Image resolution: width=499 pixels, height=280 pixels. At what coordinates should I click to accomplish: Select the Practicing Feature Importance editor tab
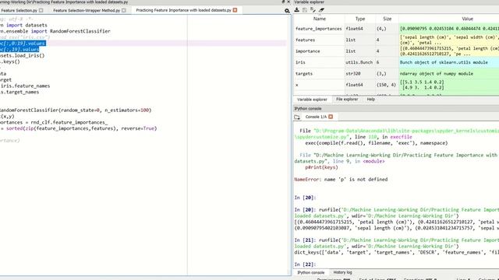184,10
